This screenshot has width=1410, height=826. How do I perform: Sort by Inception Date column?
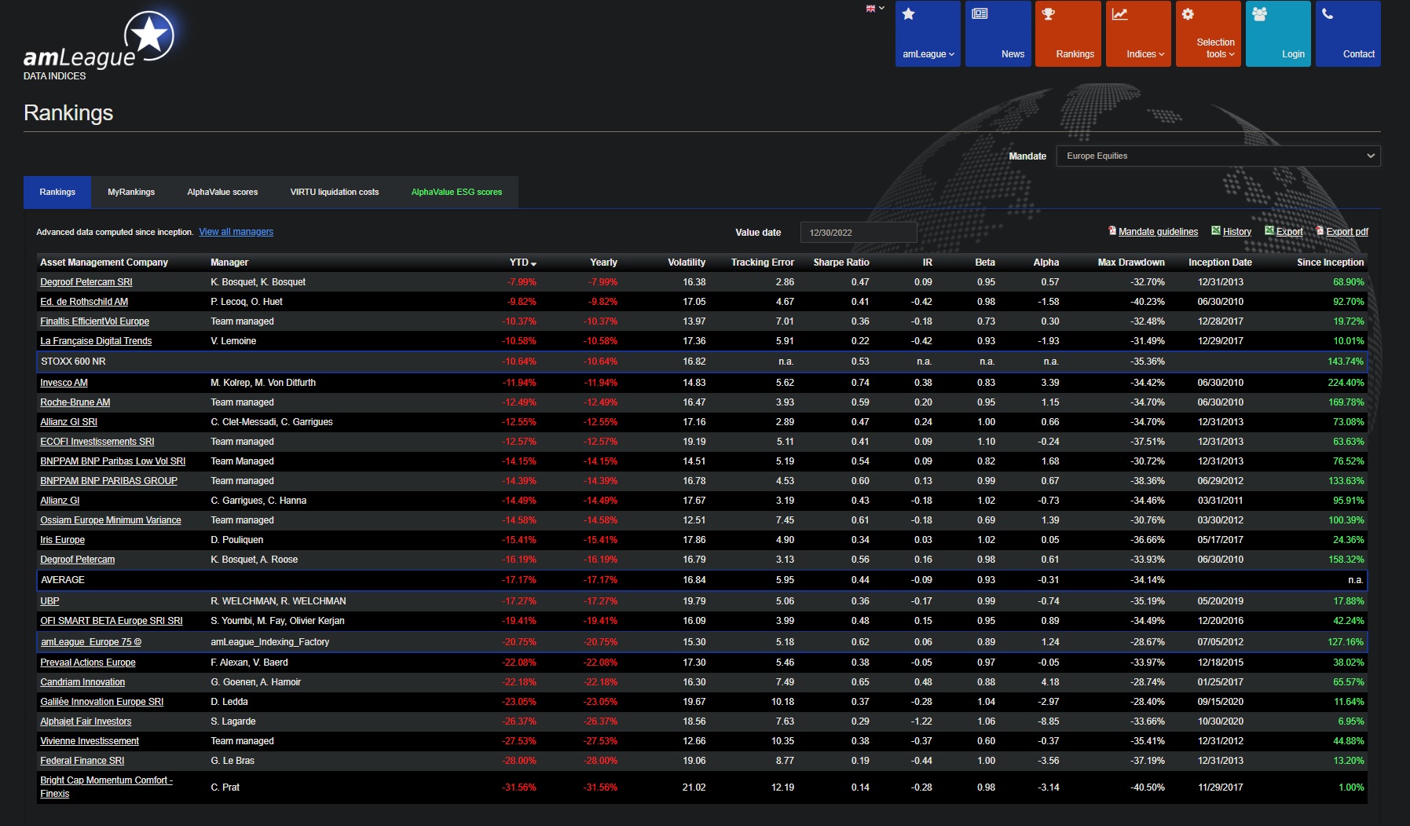[x=1220, y=262]
